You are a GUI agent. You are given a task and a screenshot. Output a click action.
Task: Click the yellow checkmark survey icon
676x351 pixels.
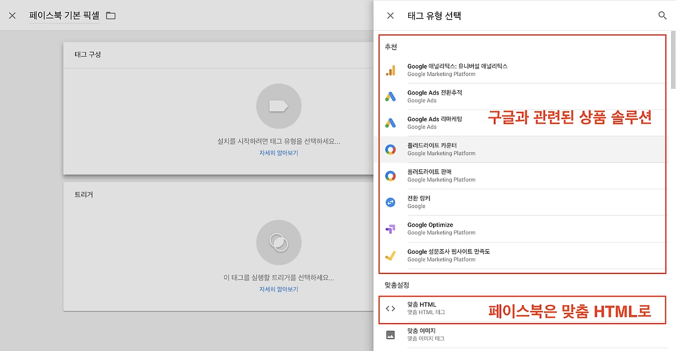[x=390, y=255]
